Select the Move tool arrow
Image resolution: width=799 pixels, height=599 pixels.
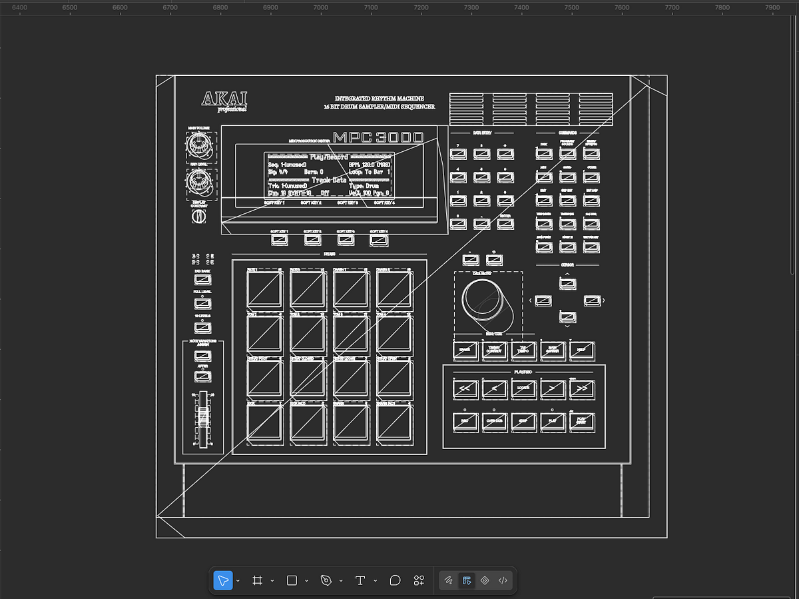tap(223, 580)
